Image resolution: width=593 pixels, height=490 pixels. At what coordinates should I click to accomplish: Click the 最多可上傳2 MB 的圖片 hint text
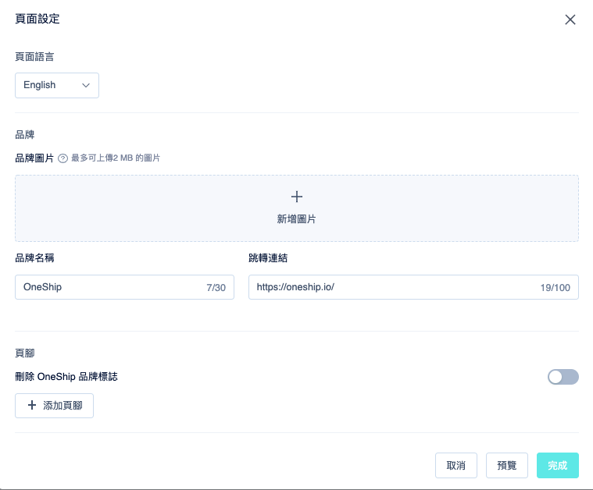click(x=116, y=158)
